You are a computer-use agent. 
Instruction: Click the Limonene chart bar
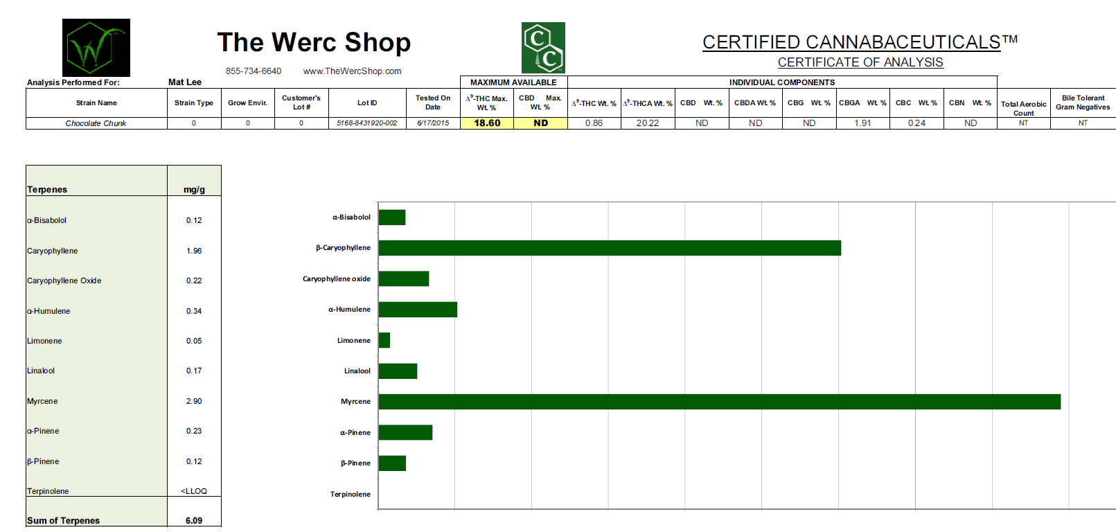384,340
